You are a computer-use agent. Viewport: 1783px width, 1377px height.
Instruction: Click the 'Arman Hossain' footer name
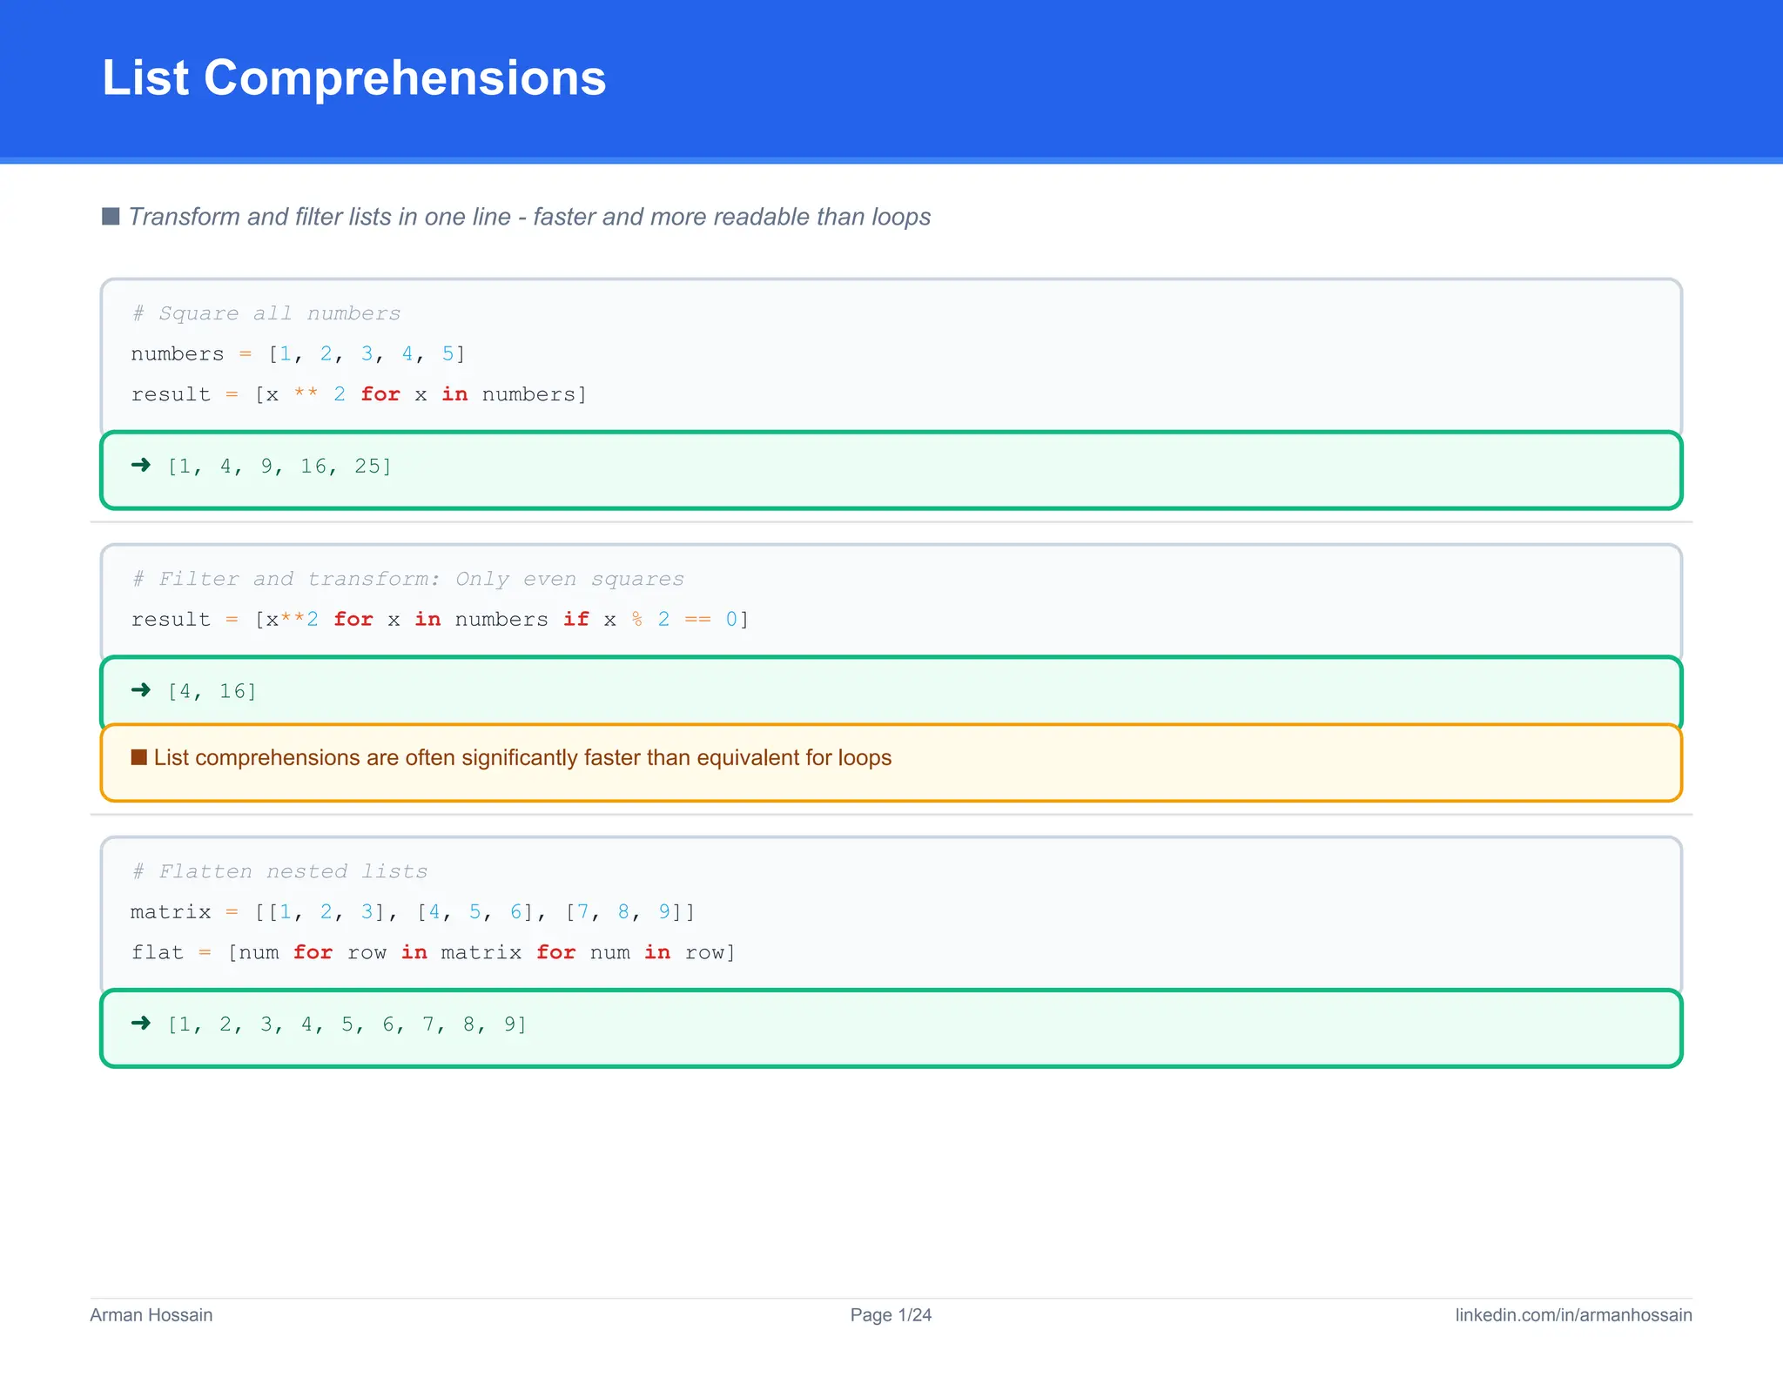point(151,1314)
